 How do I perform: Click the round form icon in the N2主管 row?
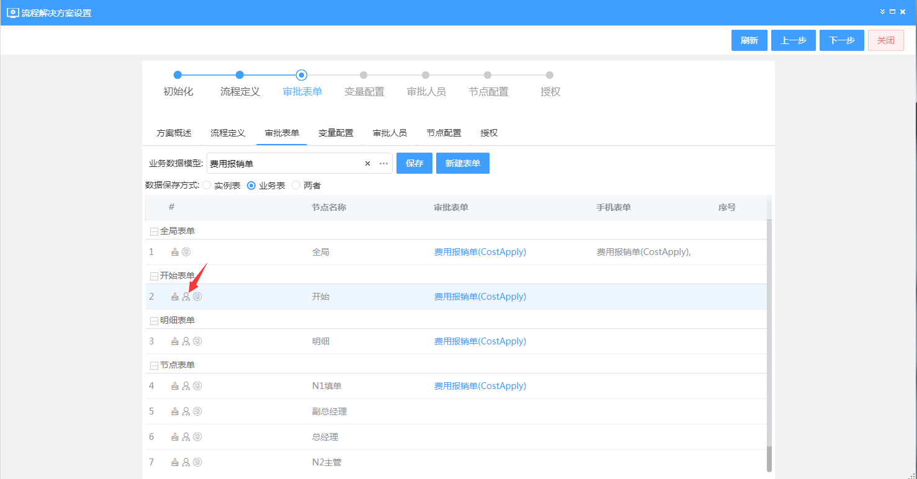(197, 462)
